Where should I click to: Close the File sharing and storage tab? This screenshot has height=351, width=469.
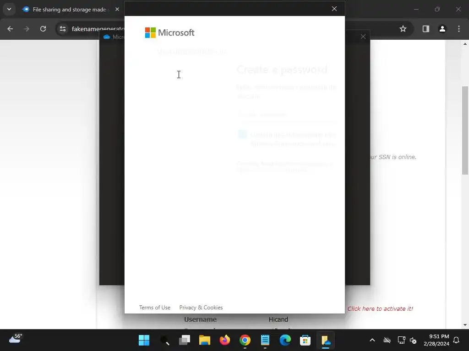pyautogui.click(x=117, y=9)
